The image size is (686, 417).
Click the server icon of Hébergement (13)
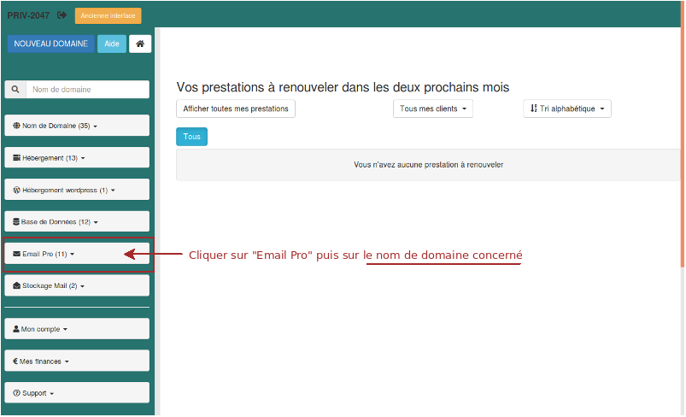(16, 157)
